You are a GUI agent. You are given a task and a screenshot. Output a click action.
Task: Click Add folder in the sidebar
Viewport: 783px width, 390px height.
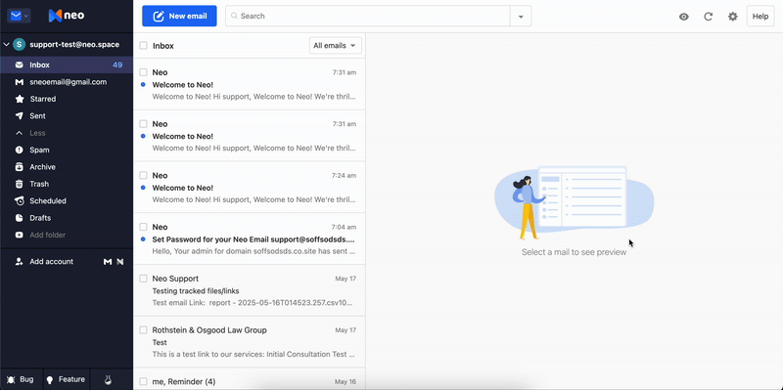(x=47, y=235)
